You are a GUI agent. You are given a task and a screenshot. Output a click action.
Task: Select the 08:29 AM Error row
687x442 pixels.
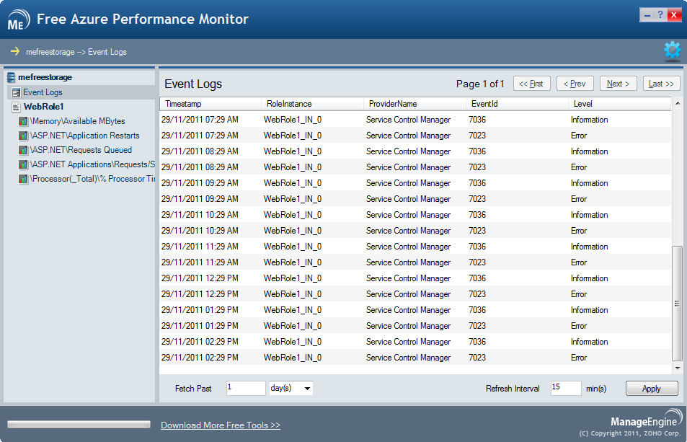pos(415,167)
